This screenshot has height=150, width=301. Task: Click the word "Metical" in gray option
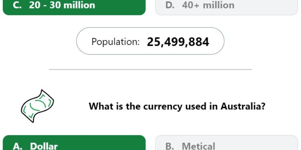(199, 146)
